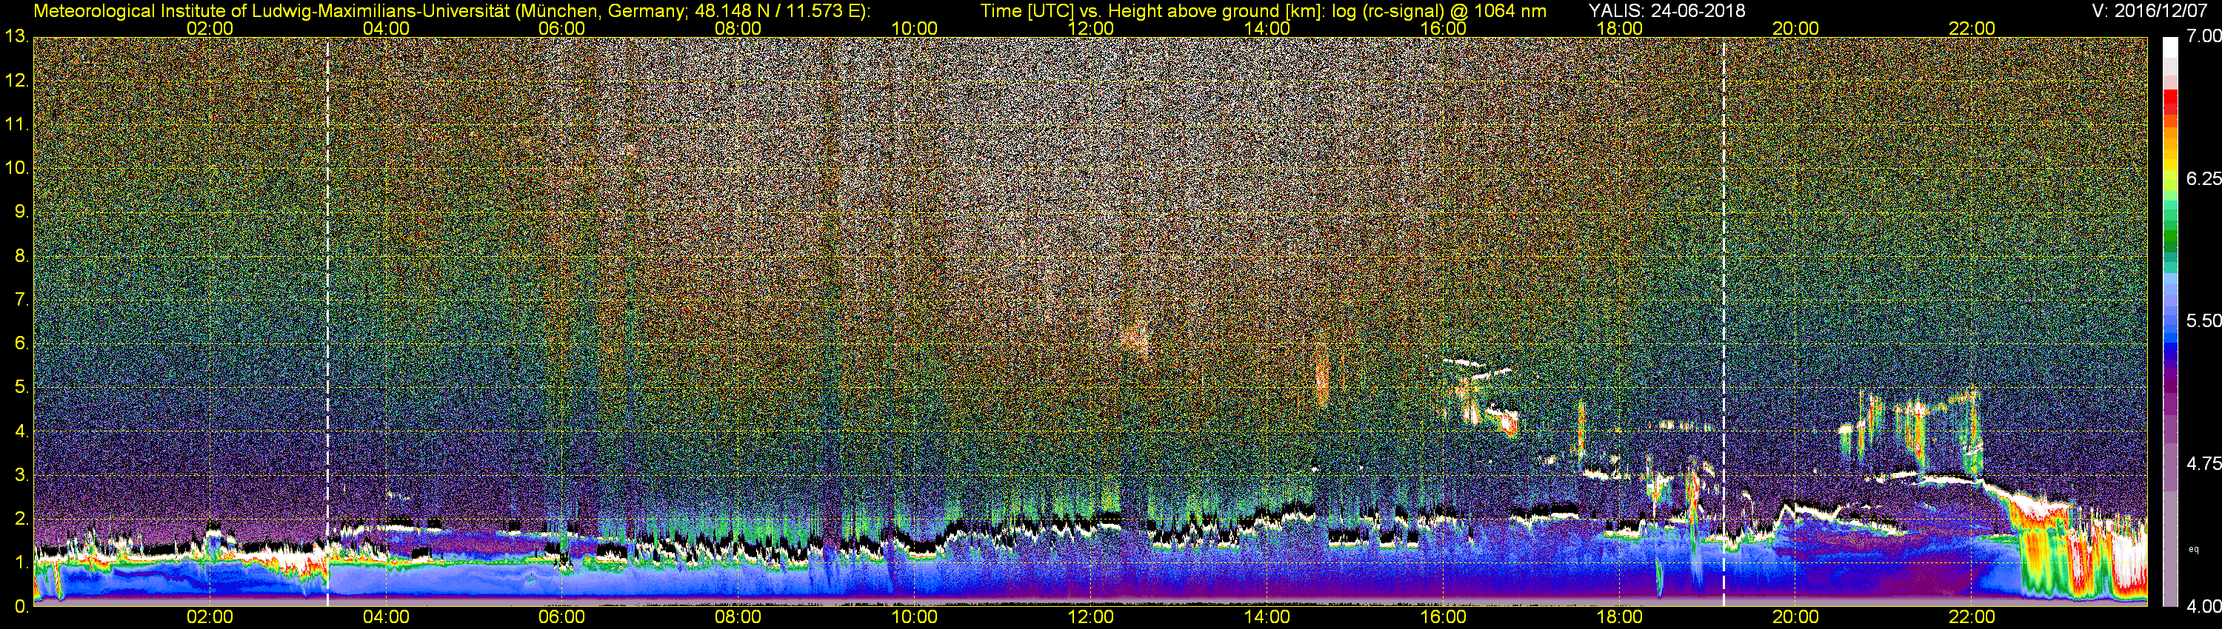
Task: Click the colorbar value 7.00
Action: (2203, 36)
